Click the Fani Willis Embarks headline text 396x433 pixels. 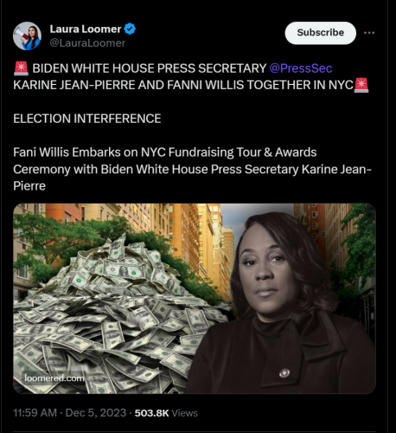[x=192, y=169]
